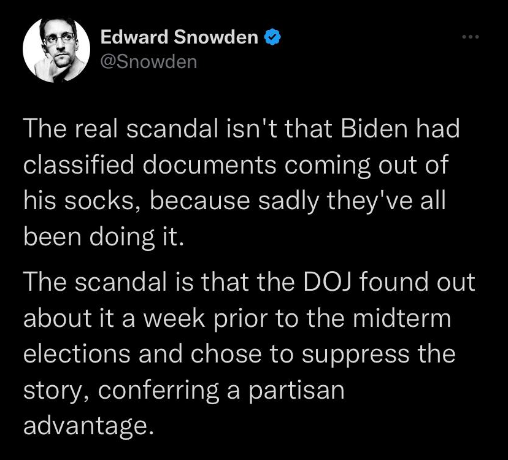Click the blue verified checkmark badge

pos(272,37)
